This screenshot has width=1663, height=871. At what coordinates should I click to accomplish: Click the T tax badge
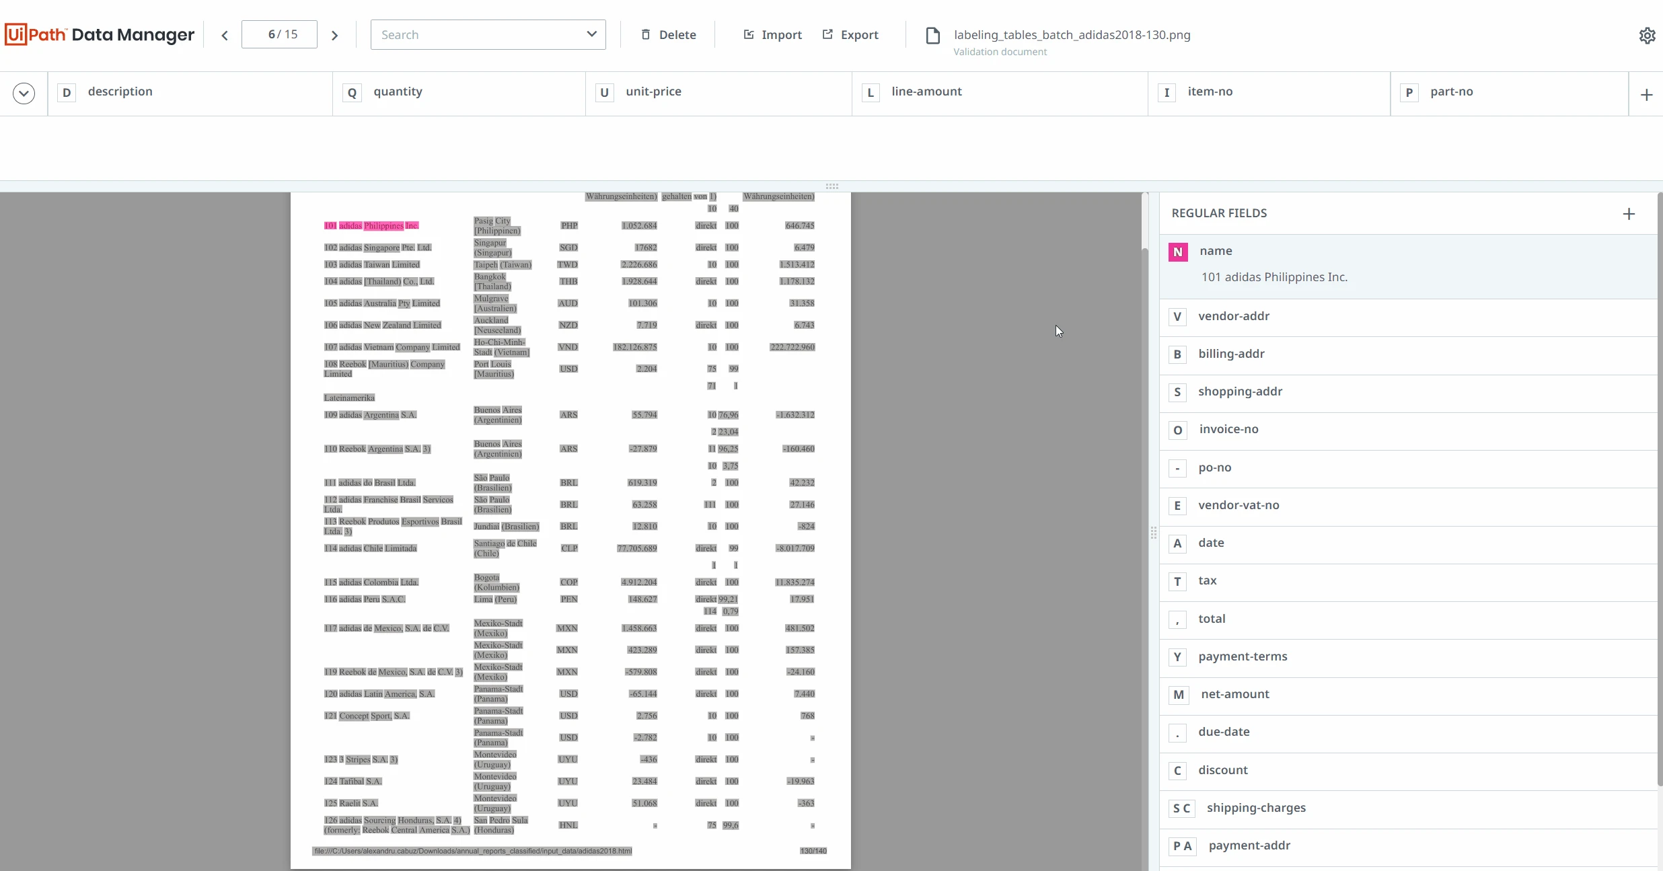[1177, 581]
